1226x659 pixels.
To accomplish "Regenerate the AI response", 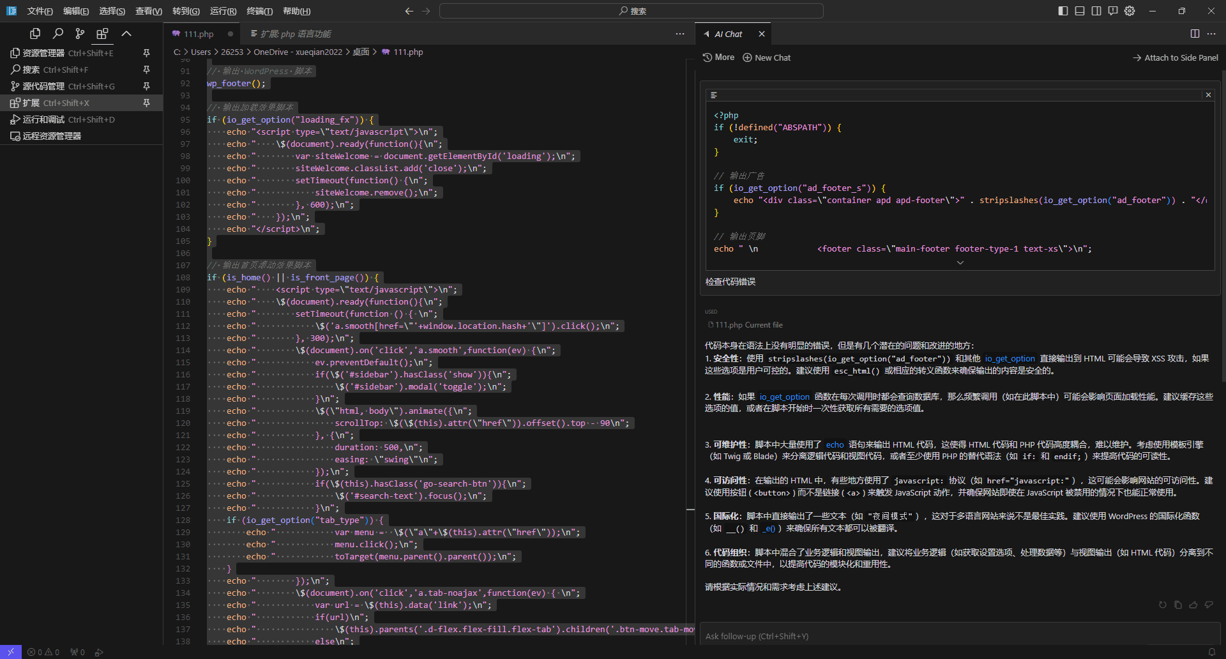I will click(1163, 605).
